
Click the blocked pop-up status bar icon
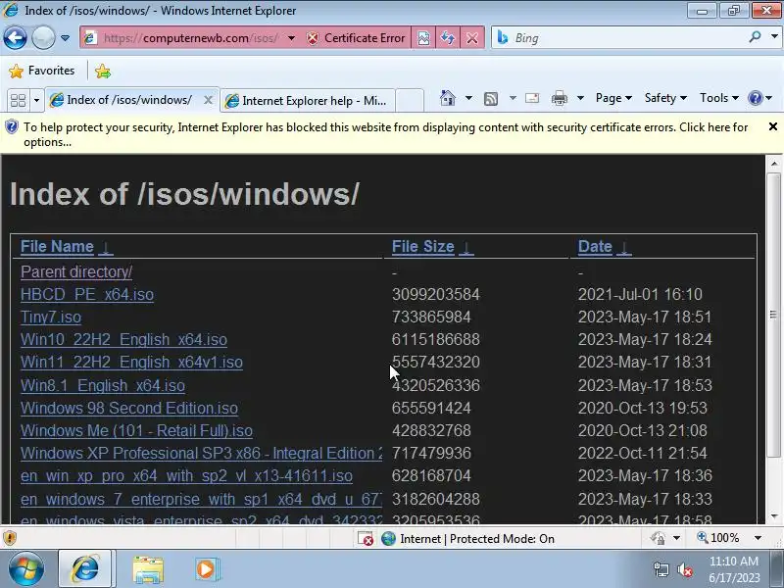tap(366, 538)
